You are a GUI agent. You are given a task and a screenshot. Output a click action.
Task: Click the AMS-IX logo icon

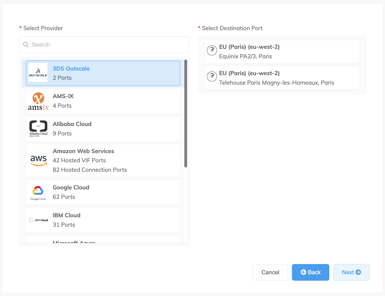38,101
